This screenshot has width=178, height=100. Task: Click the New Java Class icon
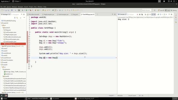(x=38, y=10)
